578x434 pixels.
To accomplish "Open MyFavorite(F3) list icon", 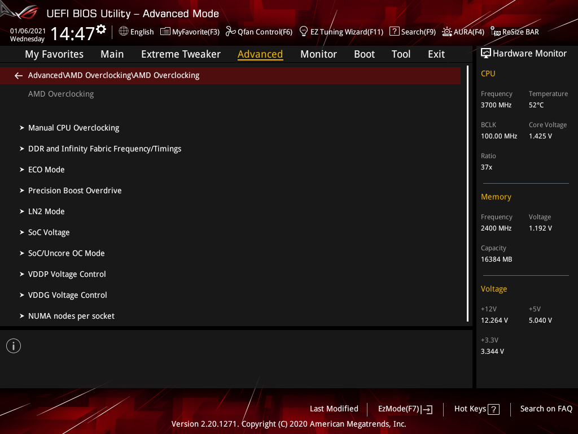I will 165,32.
